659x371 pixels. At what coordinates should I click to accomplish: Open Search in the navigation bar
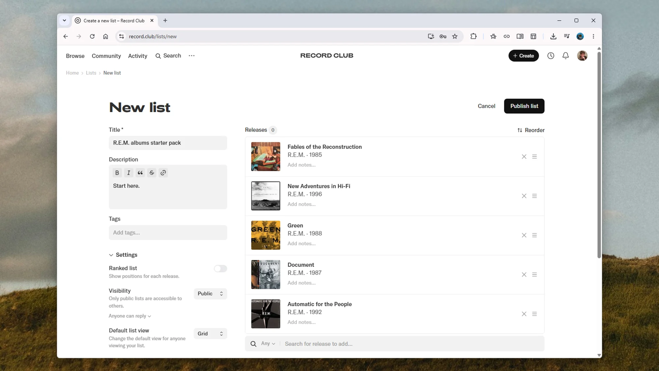pyautogui.click(x=168, y=56)
